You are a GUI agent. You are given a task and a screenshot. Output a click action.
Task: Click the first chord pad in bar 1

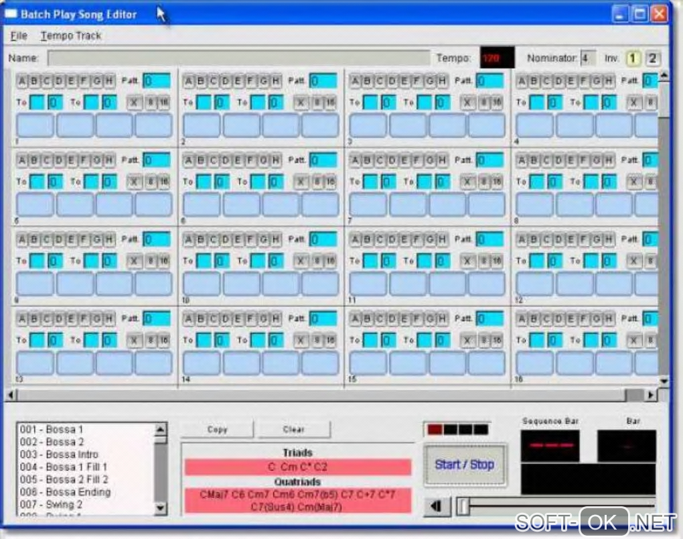click(x=35, y=125)
